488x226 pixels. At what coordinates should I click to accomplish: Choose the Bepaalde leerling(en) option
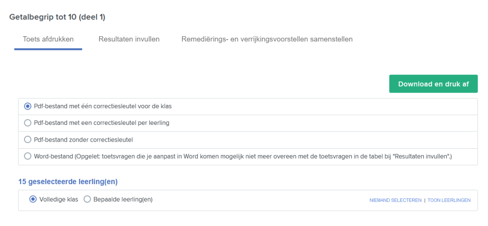click(x=87, y=199)
